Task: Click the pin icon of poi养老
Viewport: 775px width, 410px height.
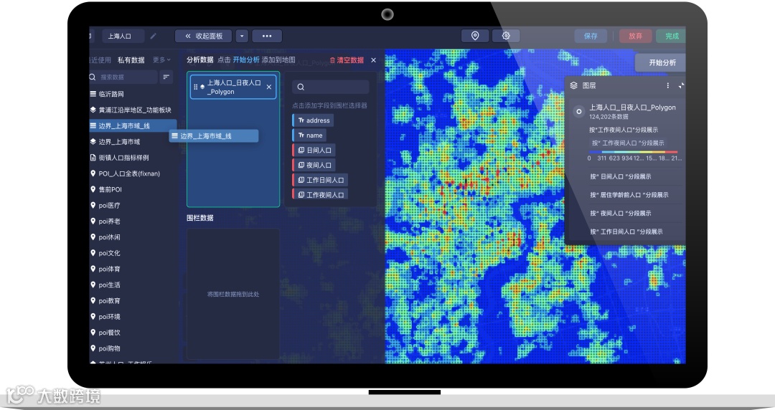Action: click(x=93, y=221)
